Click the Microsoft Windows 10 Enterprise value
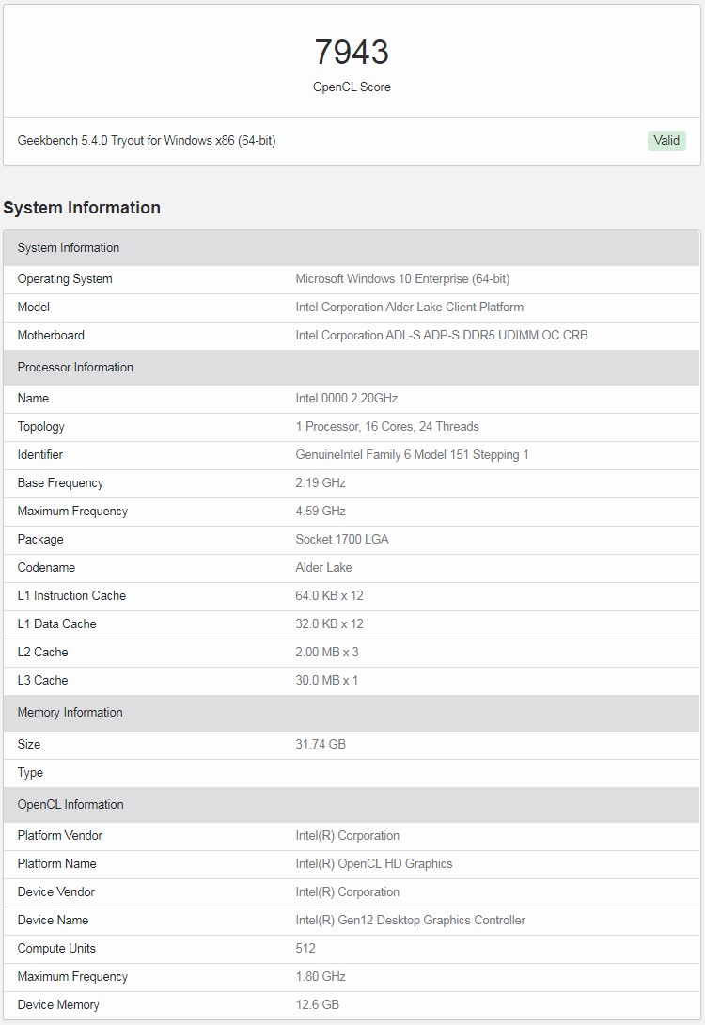This screenshot has width=705, height=1025. pos(402,279)
